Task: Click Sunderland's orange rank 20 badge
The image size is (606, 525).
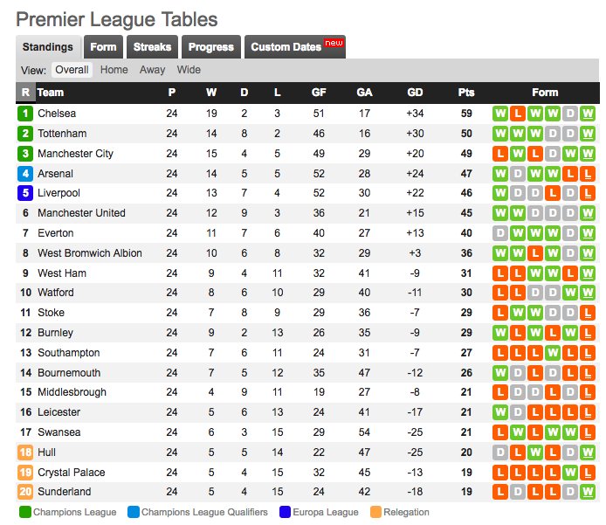Action: [x=25, y=492]
